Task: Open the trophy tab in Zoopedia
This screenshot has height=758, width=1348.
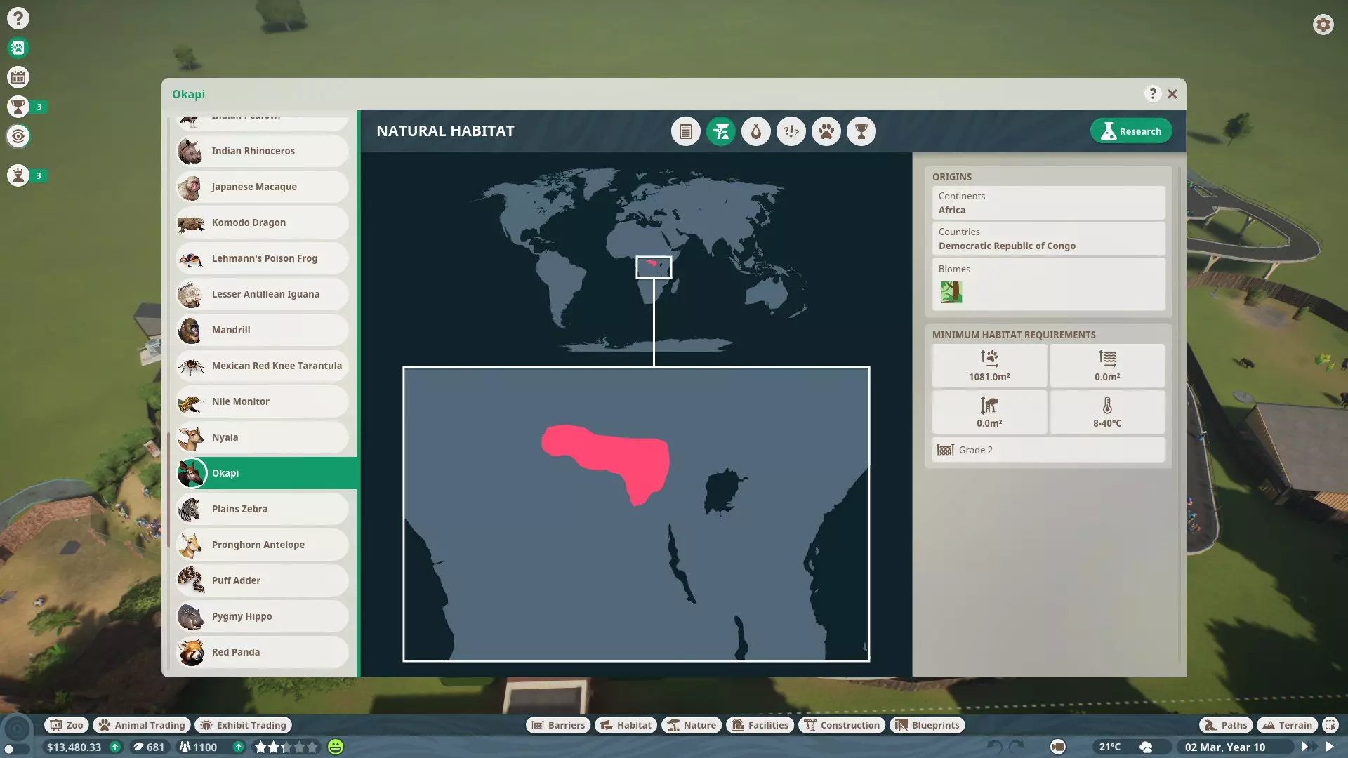Action: [861, 131]
